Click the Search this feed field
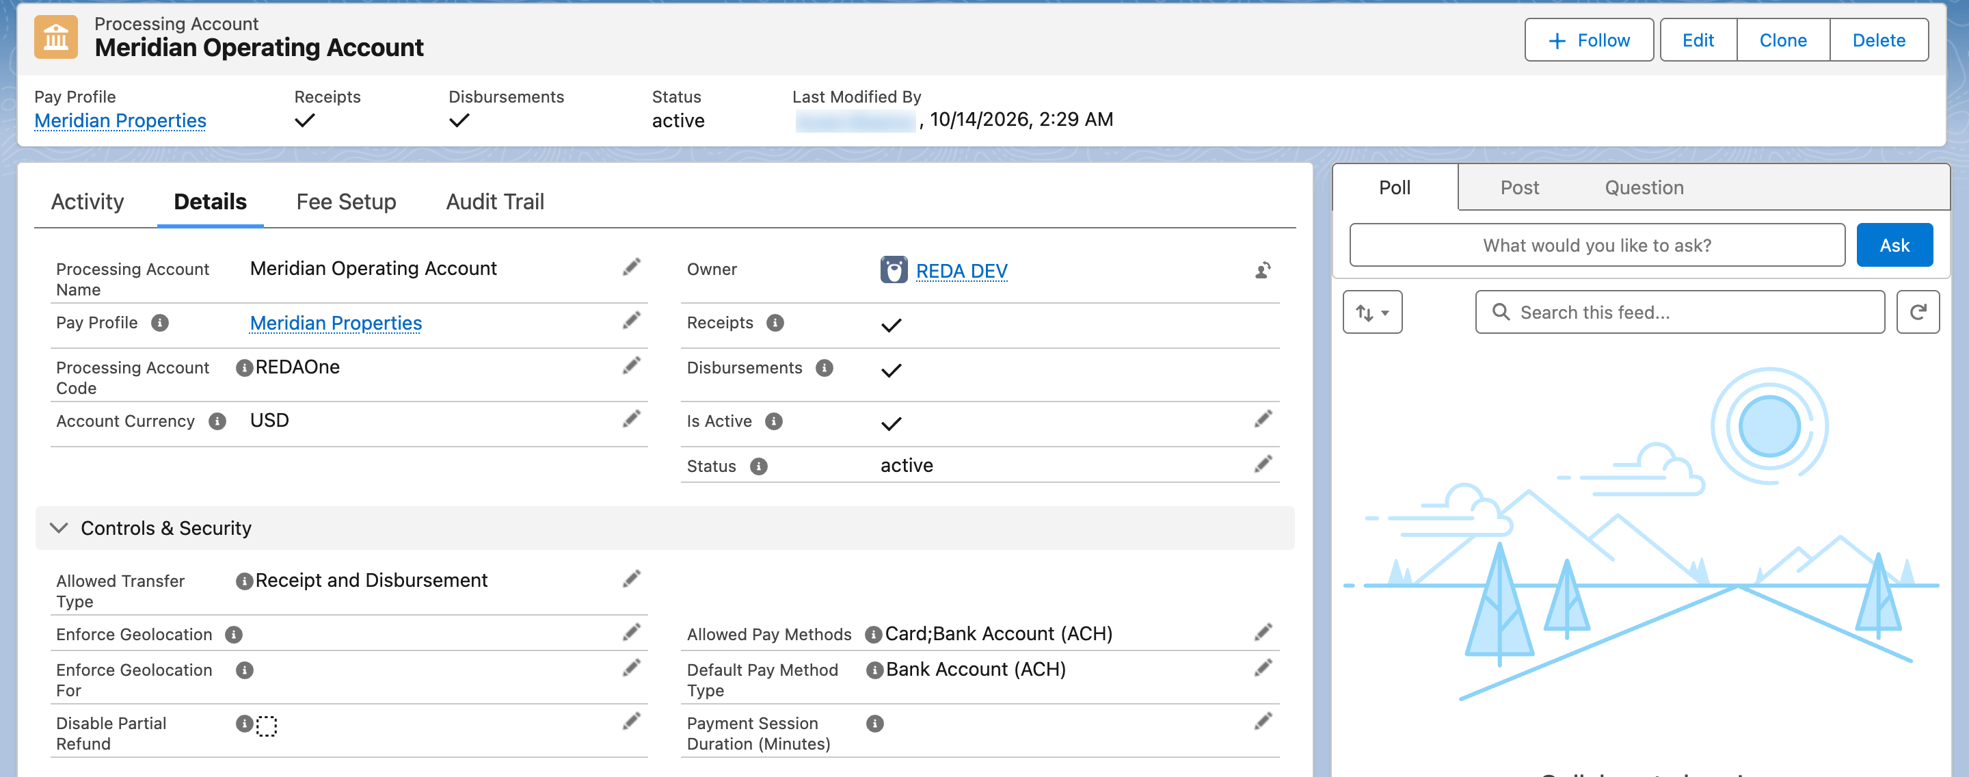1969x777 pixels. coord(1680,312)
